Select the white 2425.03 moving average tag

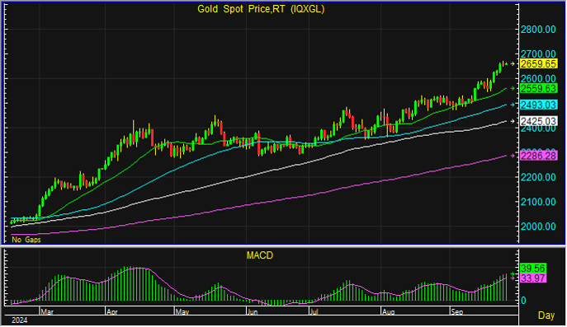[538, 121]
